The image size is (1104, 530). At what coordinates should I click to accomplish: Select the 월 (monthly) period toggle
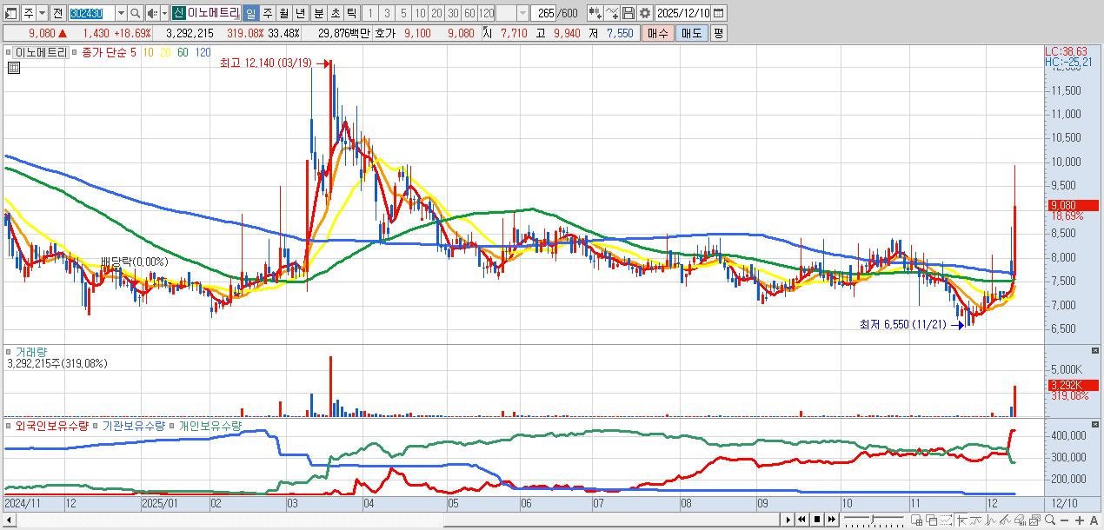pos(283,13)
